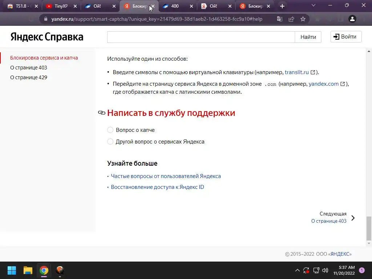Open the Chrome profile avatar icon
This screenshot has height=279, width=372.
point(352,19)
